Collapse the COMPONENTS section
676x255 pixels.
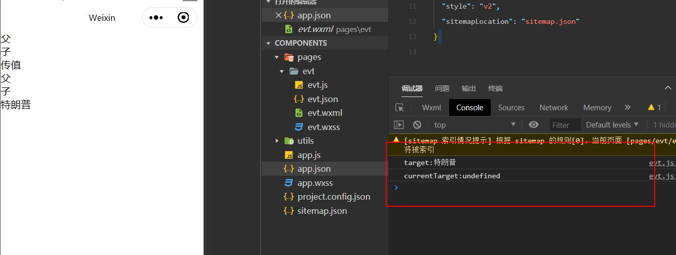click(269, 43)
